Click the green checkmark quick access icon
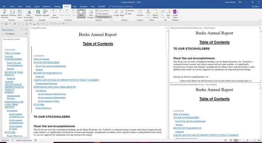Viewport: 262px width, 143px height. tap(60, 24)
